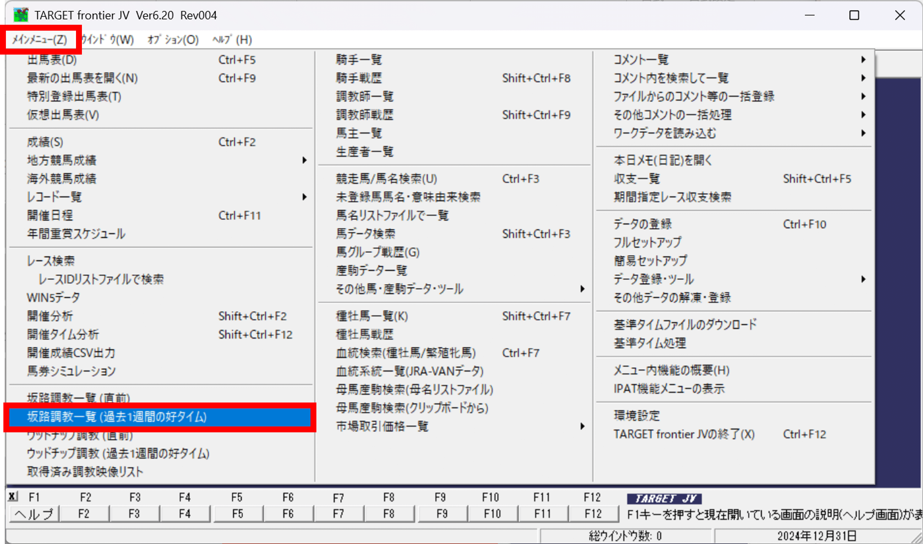Image resolution: width=923 pixels, height=544 pixels.
Task: Choose 特別登録出馬表(T) entry
Action: pyautogui.click(x=161, y=96)
